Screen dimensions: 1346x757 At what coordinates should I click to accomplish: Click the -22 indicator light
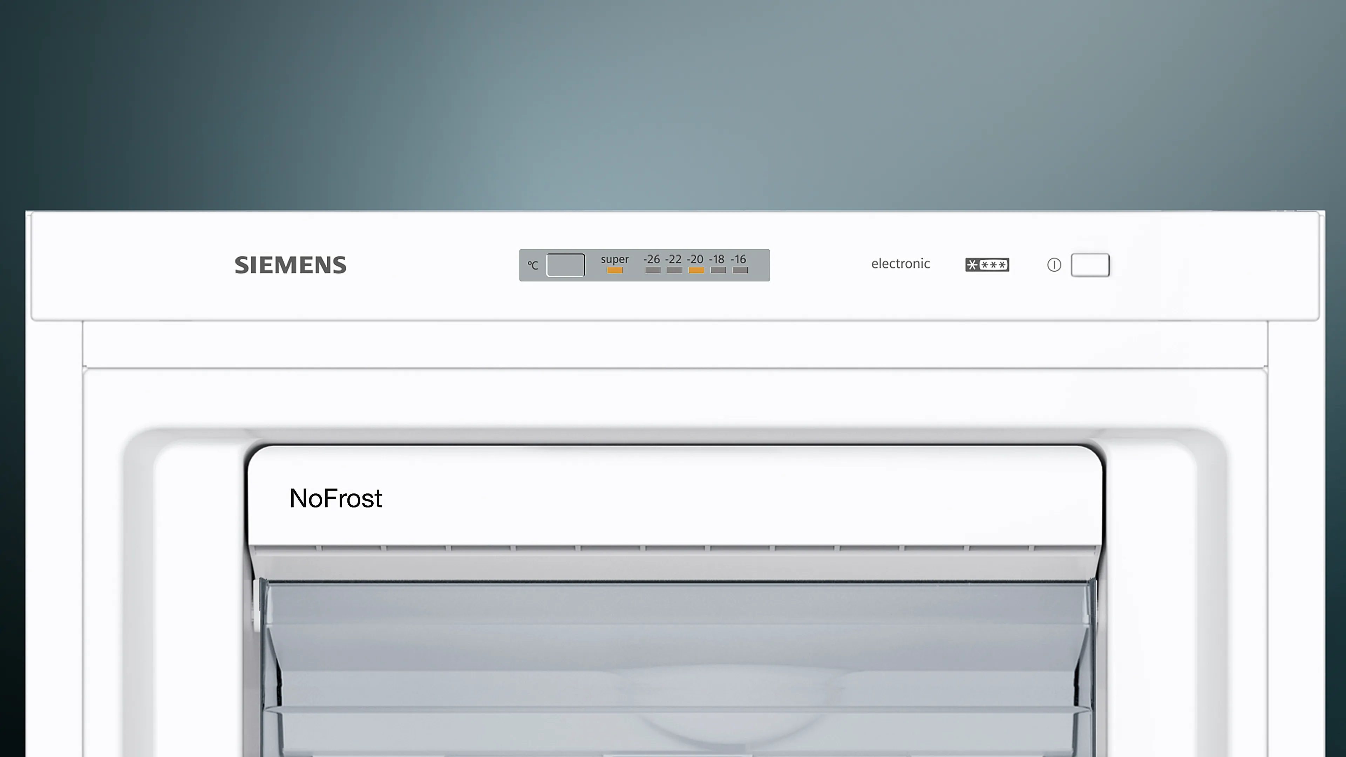pyautogui.click(x=674, y=270)
